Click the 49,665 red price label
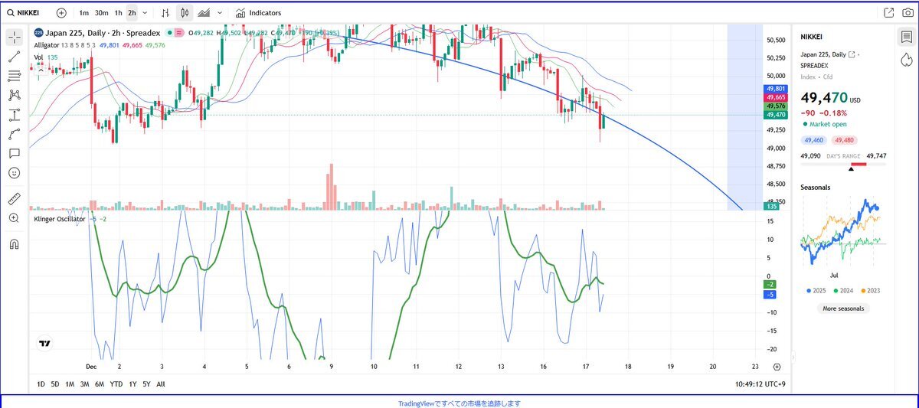 [x=776, y=97]
